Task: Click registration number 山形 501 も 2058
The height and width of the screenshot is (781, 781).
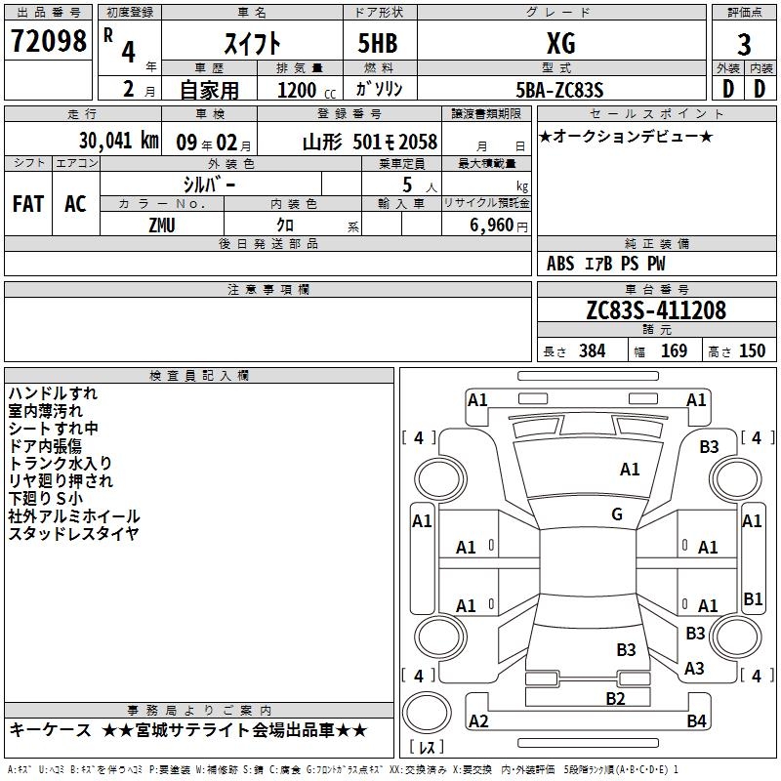Action: [370, 143]
